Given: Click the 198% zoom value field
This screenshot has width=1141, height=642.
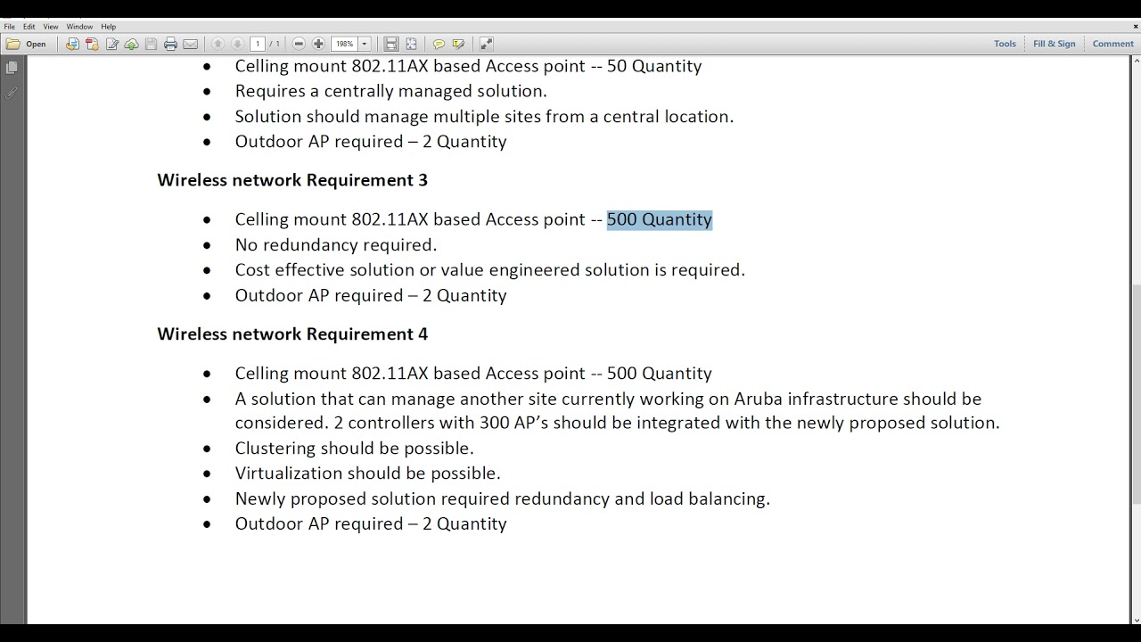Looking at the screenshot, I should tap(344, 44).
